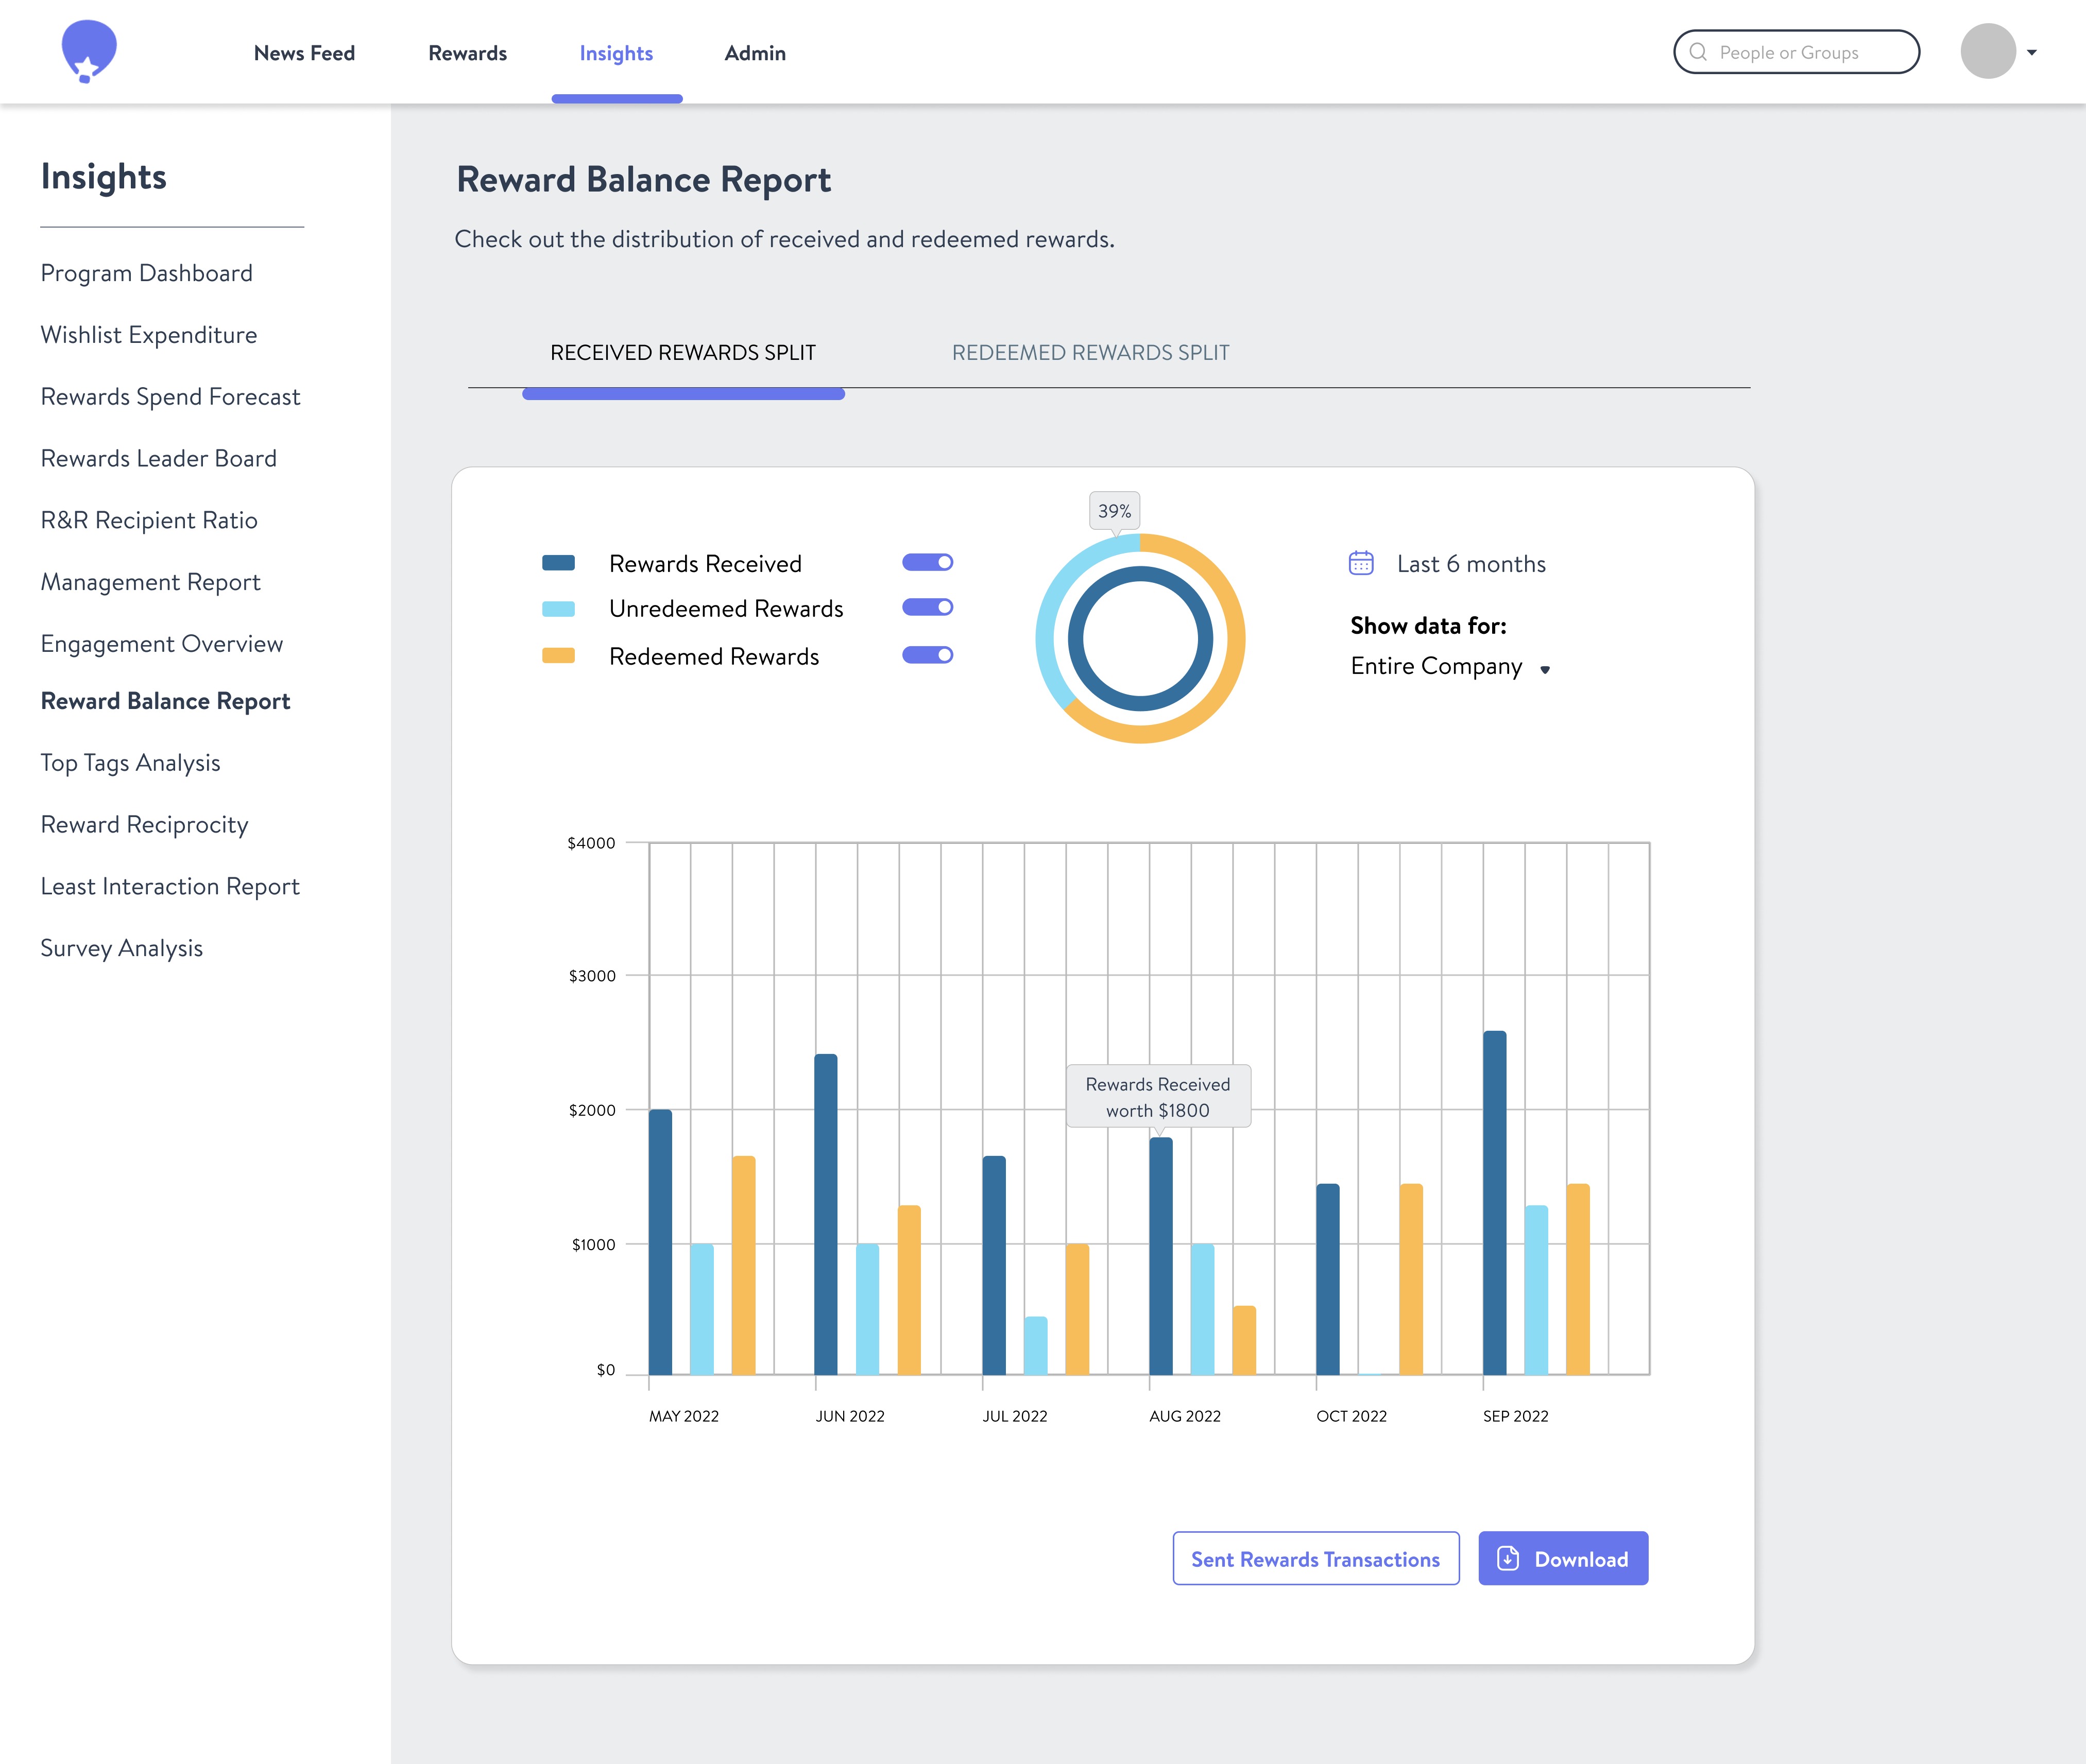
Task: Disable the Redeemed Rewards switch
Action: point(928,655)
